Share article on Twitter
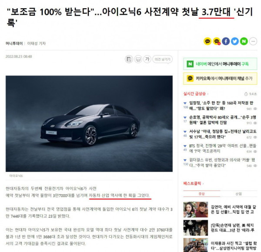Viewport: 261px width, 252px height. coord(235,41)
